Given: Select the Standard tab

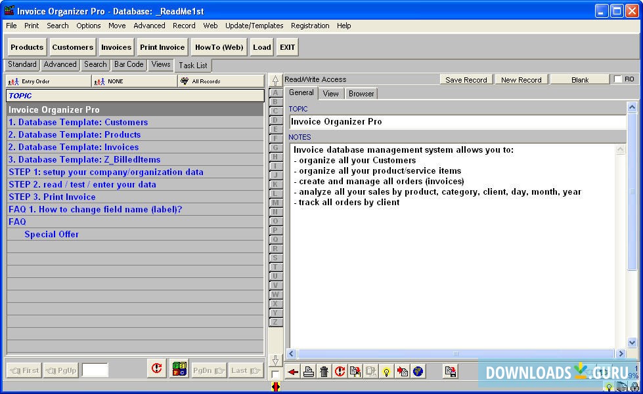Looking at the screenshot, I should click(22, 64).
